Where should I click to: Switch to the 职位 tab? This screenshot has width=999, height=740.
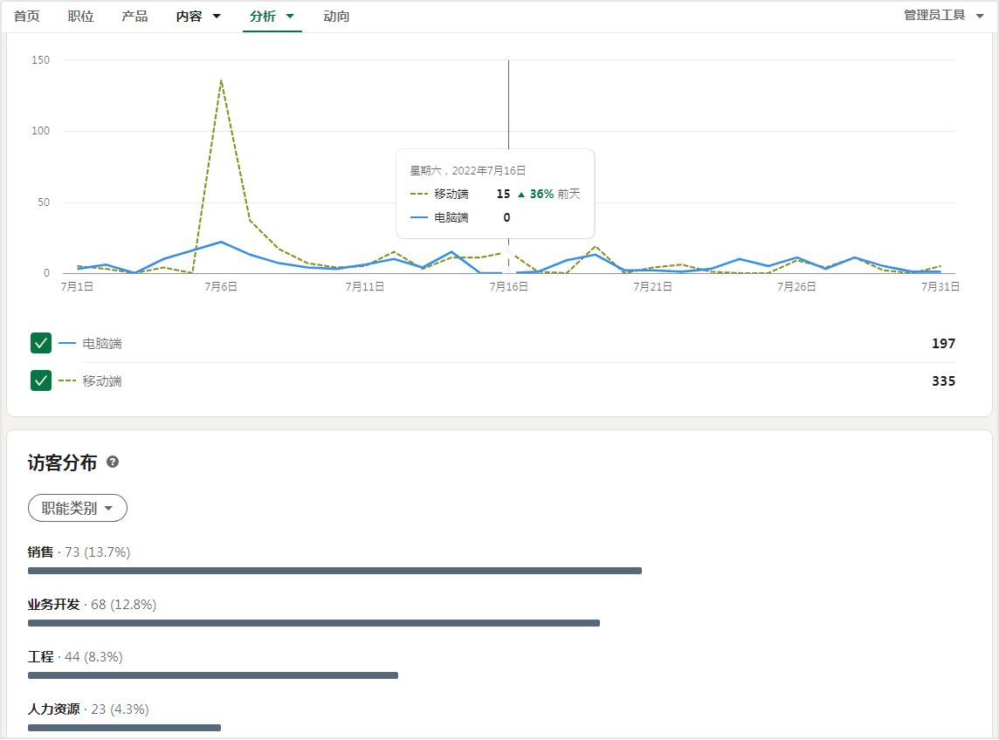click(x=80, y=16)
